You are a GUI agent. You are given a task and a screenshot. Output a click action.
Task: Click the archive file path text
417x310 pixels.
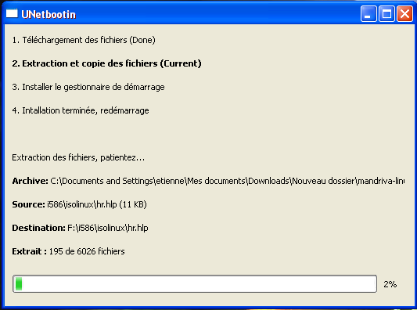(x=228, y=181)
